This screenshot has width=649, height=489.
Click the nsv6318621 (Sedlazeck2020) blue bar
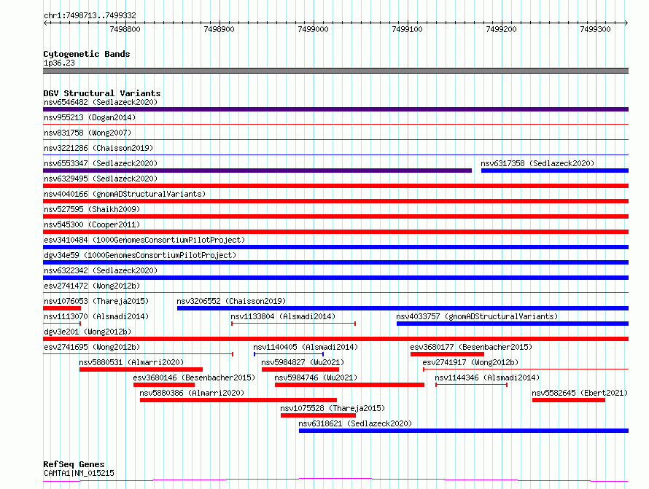point(464,431)
